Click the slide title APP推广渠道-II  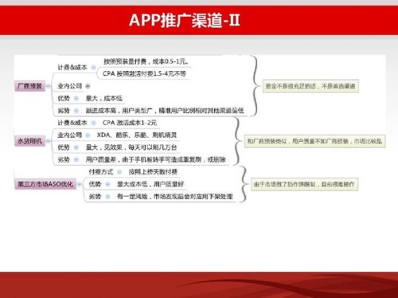click(185, 20)
